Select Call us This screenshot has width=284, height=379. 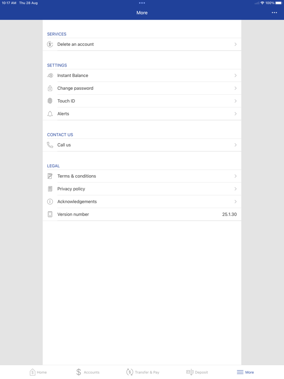click(142, 145)
